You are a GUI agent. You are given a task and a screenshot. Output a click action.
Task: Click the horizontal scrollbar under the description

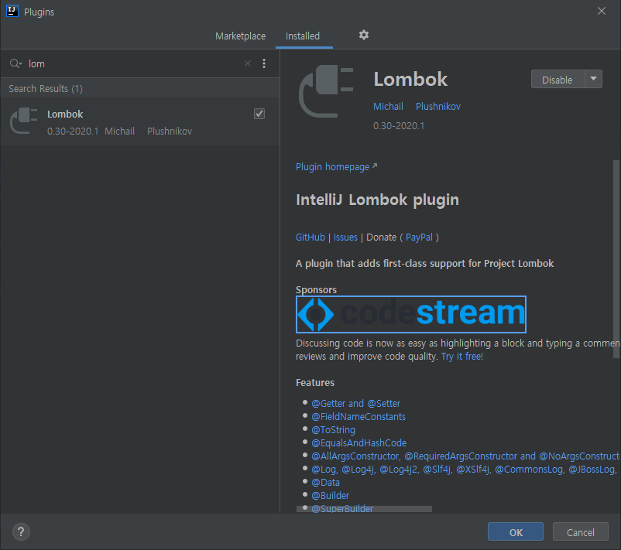(x=364, y=509)
